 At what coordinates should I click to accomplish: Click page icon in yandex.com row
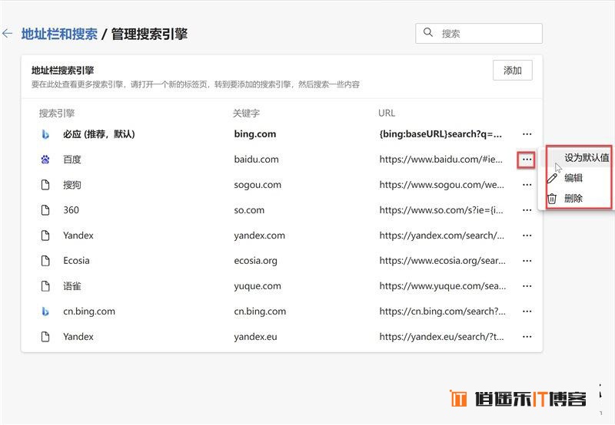45,236
